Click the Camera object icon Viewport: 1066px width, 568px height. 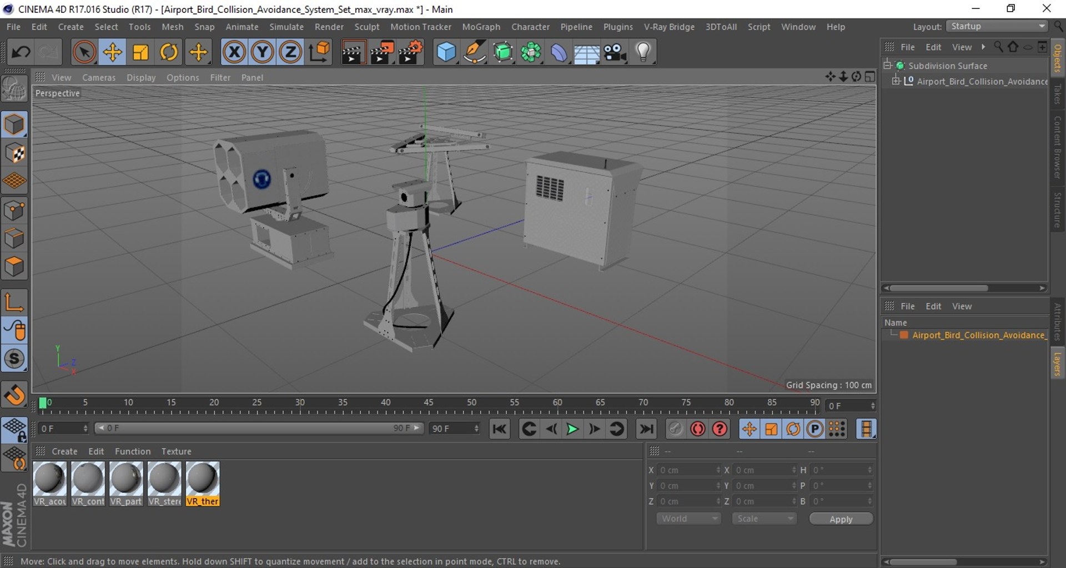tap(615, 53)
